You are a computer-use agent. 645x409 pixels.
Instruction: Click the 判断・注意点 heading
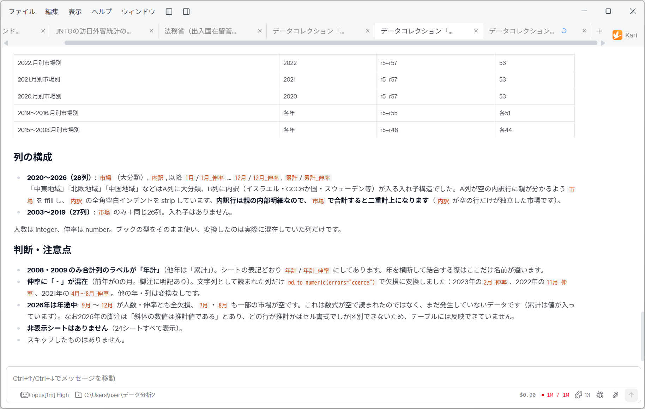pyautogui.click(x=42, y=250)
